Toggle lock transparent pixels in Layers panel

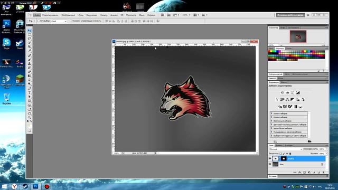pos(280,154)
